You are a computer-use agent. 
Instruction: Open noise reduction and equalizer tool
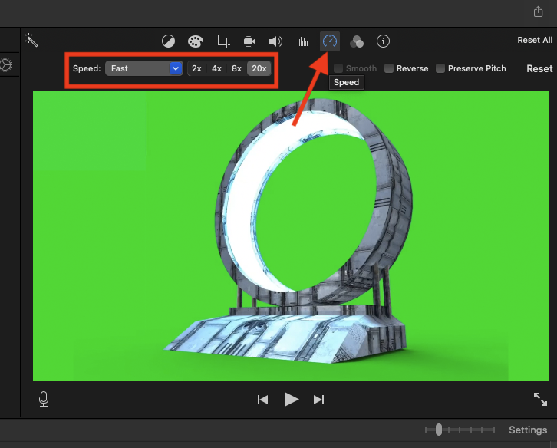click(302, 41)
